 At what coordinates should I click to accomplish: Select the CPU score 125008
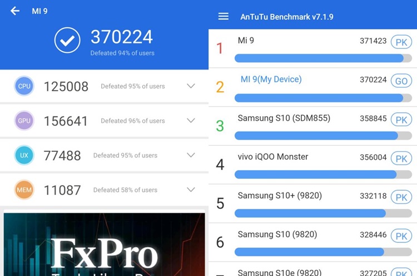[66, 86]
